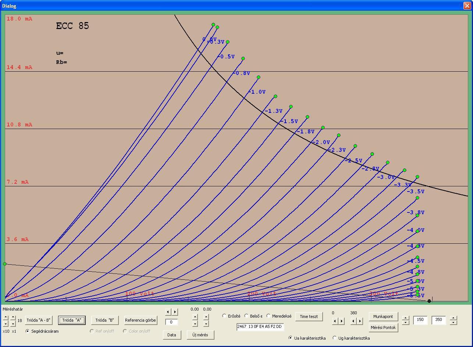Click the Trióda "A - B" button
Screen dimensions: 473x347
click(38, 320)
